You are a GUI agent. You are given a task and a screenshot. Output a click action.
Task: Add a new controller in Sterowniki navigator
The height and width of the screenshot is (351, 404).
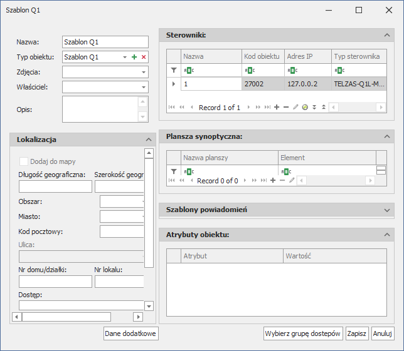pyautogui.click(x=277, y=107)
